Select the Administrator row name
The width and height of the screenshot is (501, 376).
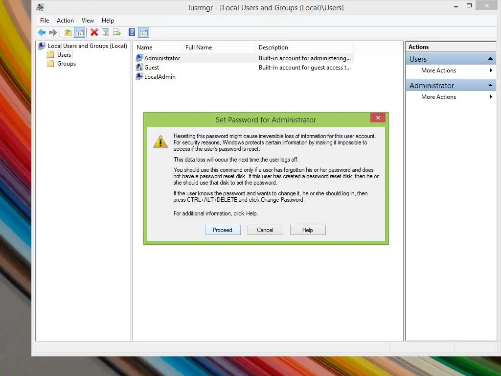click(162, 58)
